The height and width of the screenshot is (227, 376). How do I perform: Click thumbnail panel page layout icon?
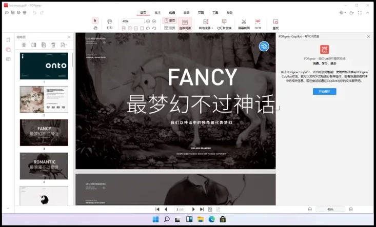click(34, 45)
